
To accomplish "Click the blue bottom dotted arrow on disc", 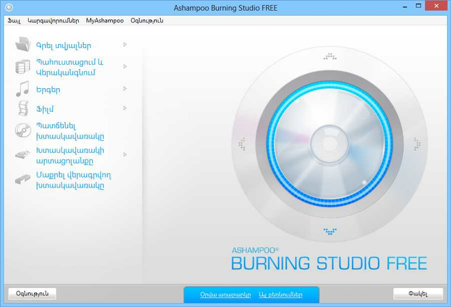I will pyautogui.click(x=330, y=232).
